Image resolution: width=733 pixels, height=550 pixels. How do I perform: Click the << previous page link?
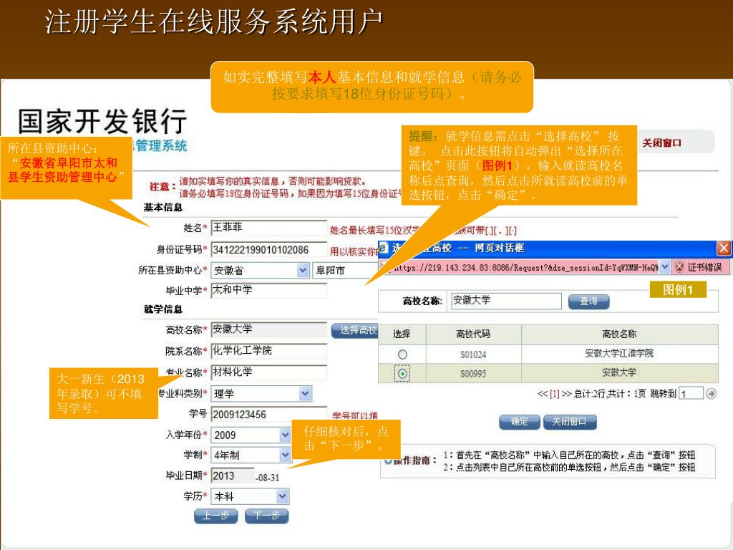(x=543, y=394)
